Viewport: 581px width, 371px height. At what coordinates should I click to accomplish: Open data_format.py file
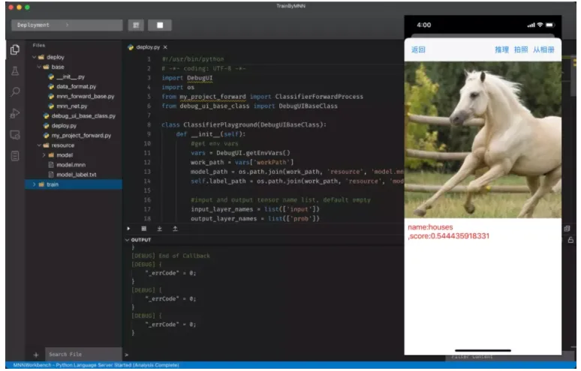[72, 86]
